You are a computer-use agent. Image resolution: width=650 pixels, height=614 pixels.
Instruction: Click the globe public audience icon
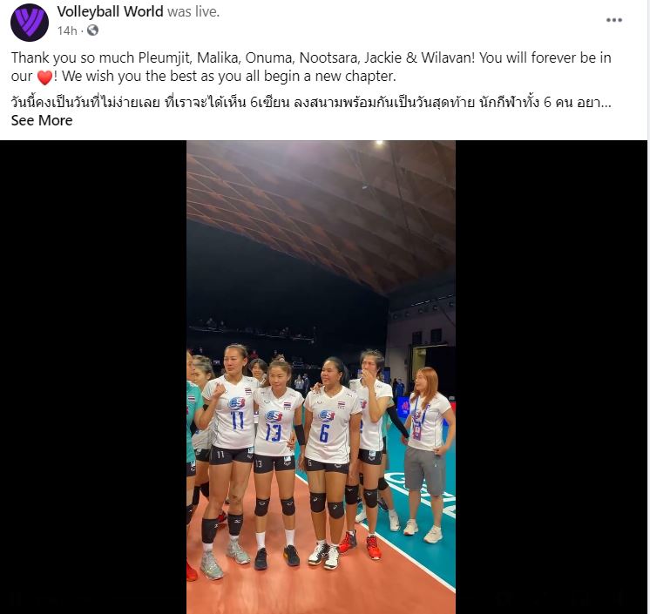pyautogui.click(x=92, y=30)
